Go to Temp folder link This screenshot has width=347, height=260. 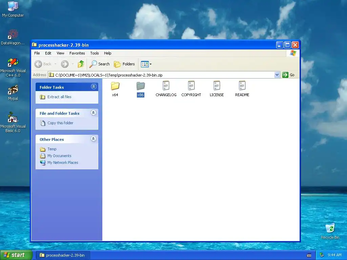(x=52, y=149)
